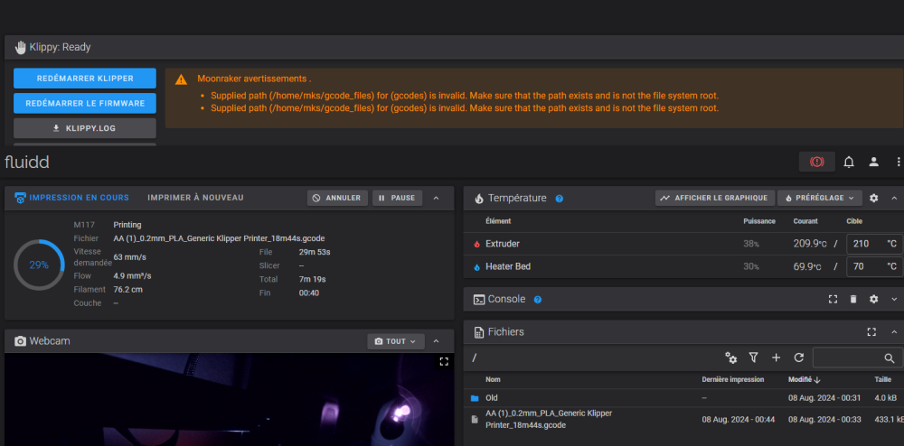Click the Extruder flame icon

(476, 244)
